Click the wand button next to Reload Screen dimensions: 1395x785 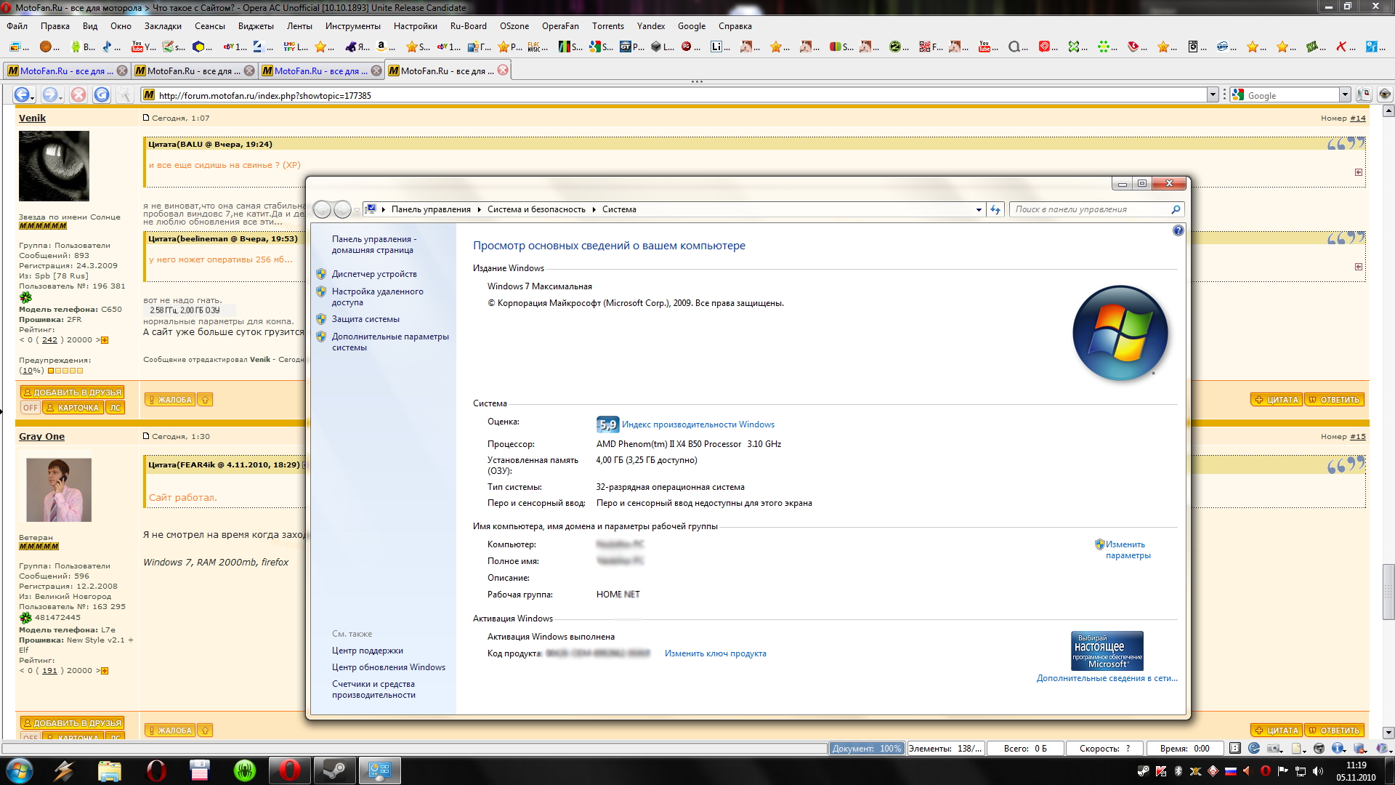pyautogui.click(x=125, y=95)
